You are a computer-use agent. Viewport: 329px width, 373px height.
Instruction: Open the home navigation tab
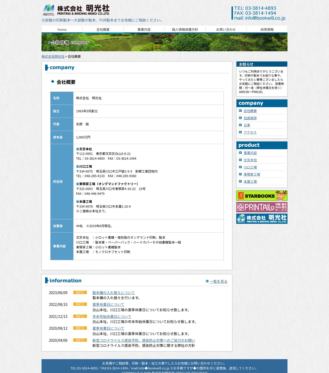[62, 29]
